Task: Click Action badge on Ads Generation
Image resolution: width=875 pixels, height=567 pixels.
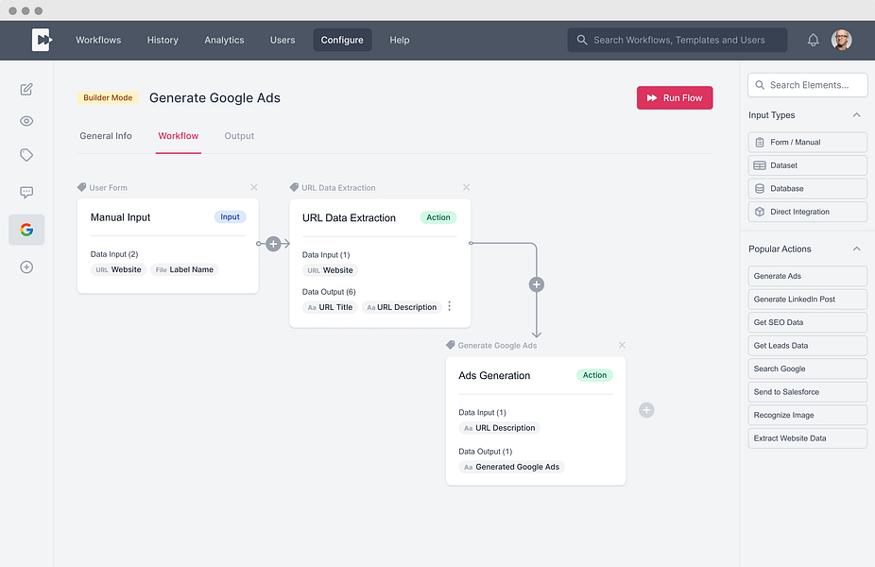Action: (594, 375)
